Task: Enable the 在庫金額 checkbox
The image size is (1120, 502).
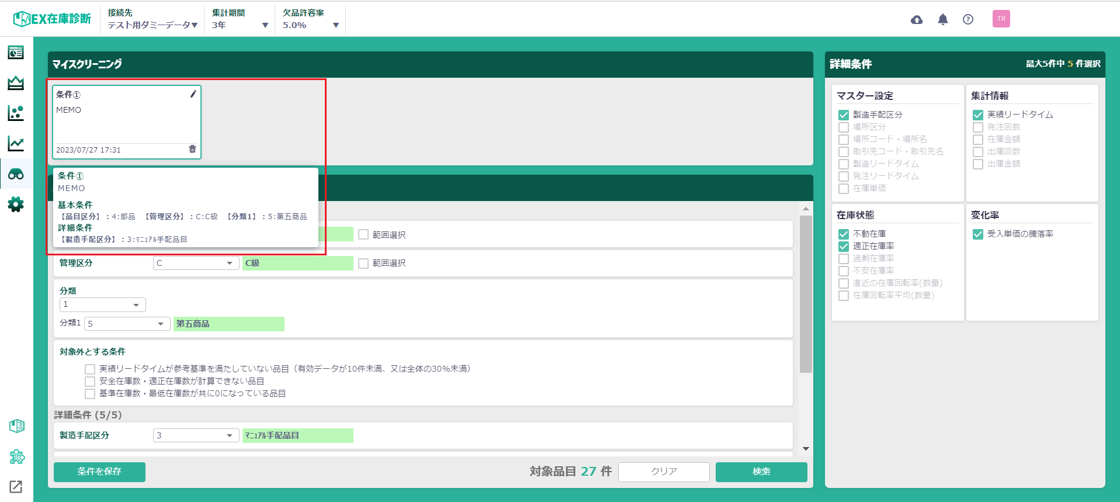Action: 978,140
